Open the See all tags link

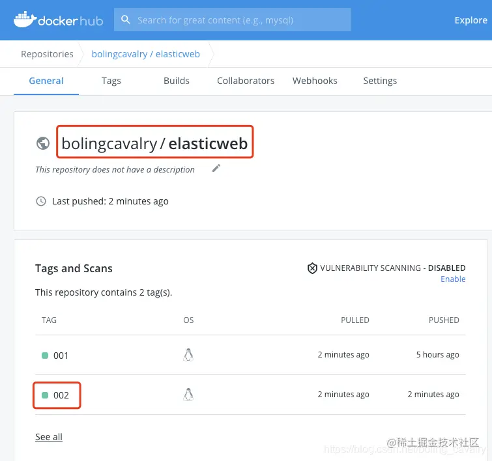tap(49, 436)
